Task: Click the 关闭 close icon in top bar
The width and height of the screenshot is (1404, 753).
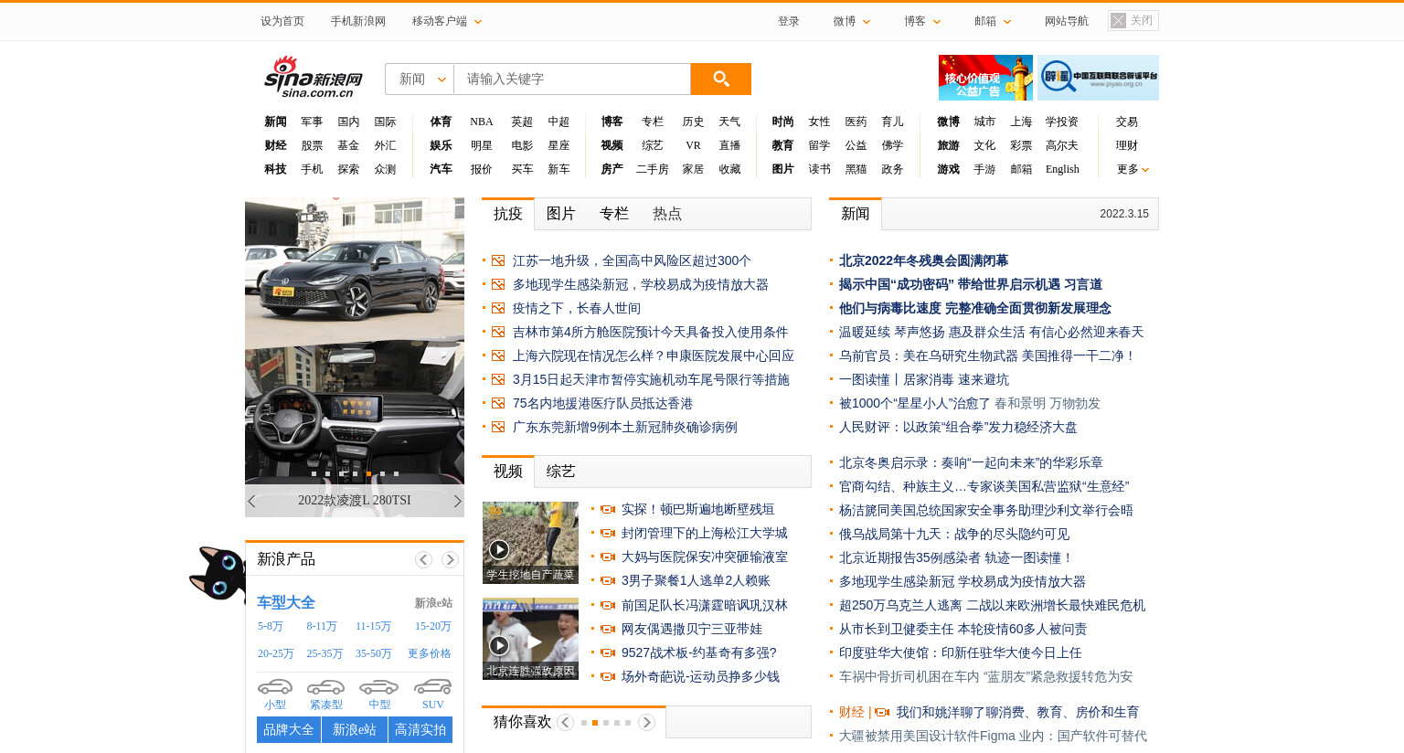Action: [x=1118, y=20]
